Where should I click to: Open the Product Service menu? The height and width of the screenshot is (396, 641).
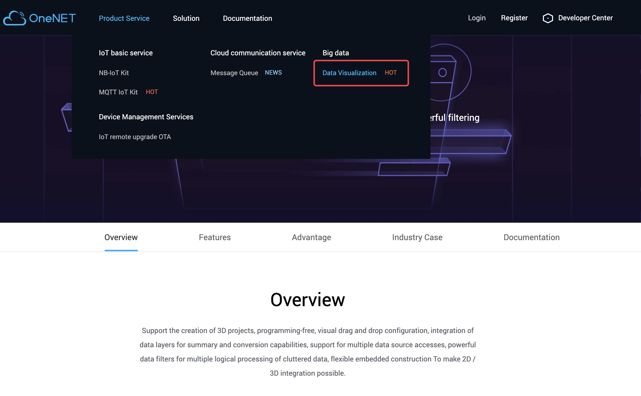pyautogui.click(x=124, y=18)
